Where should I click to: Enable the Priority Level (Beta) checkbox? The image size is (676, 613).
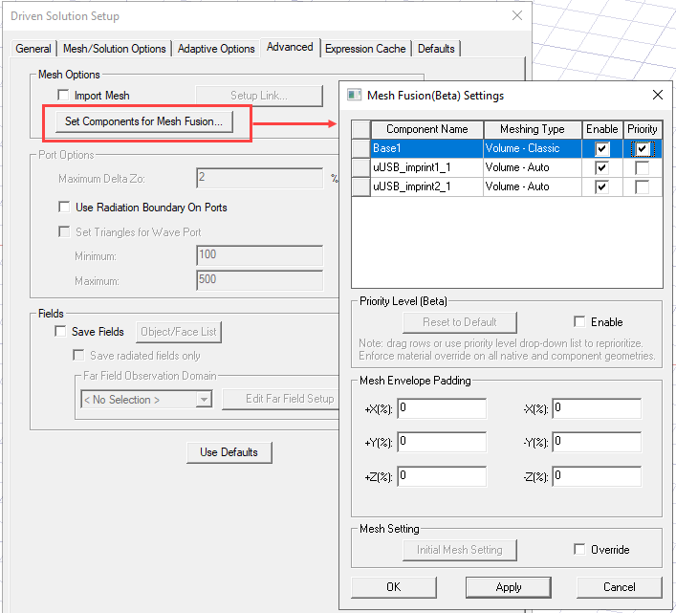(x=579, y=321)
